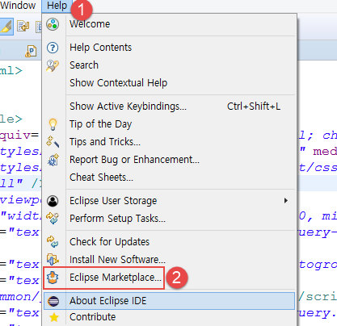337x326 pixels.
Task: Choose the Welcome menu entry
Action: [x=170, y=24]
